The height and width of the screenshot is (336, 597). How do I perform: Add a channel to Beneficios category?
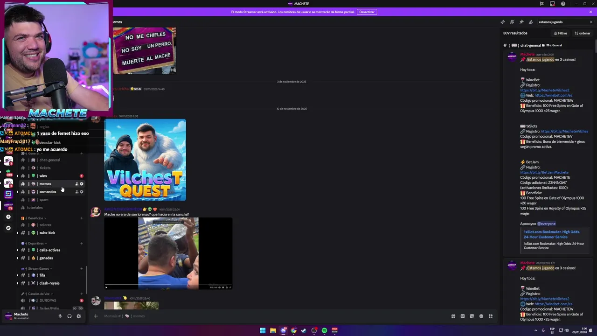(82, 218)
